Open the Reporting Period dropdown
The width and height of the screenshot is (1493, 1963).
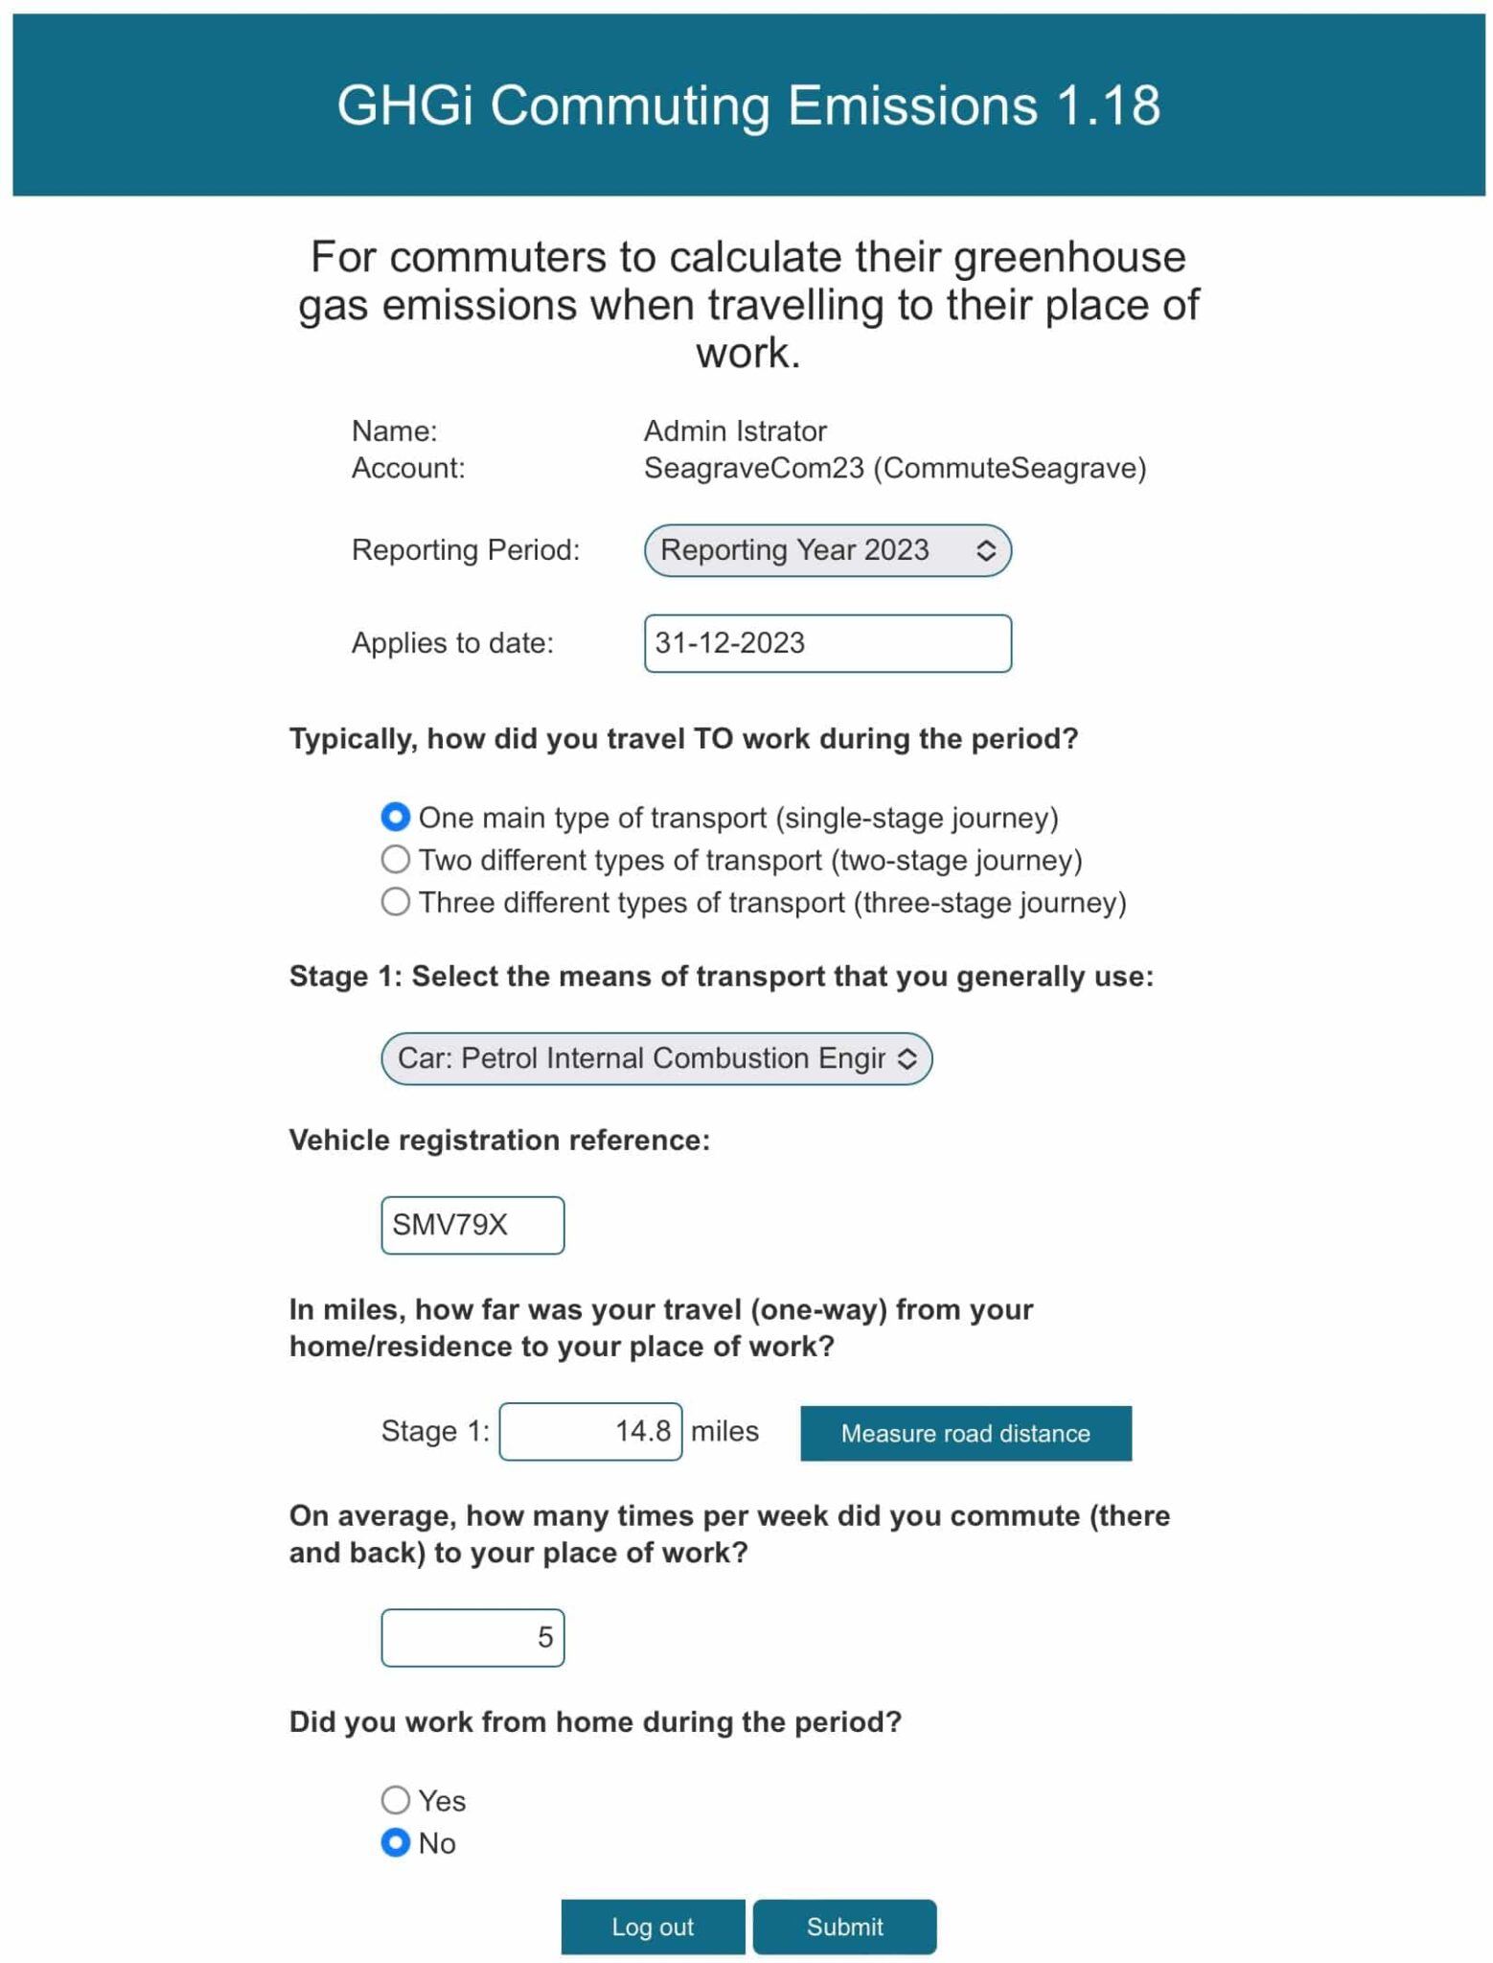point(827,549)
